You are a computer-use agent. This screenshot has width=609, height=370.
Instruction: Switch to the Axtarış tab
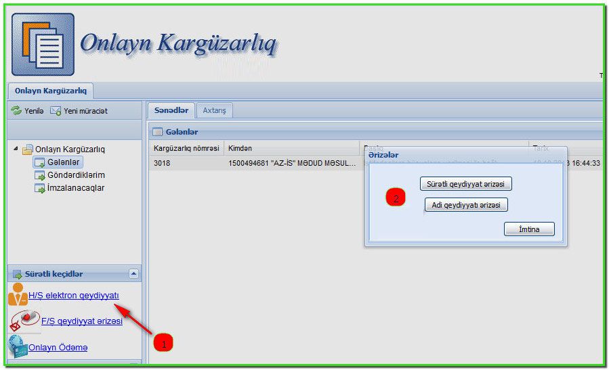point(215,110)
